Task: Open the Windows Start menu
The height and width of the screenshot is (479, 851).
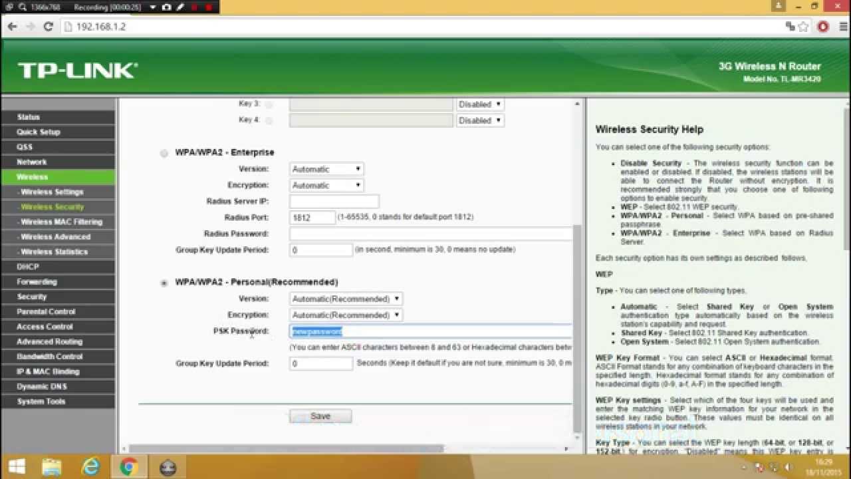Action: click(x=16, y=467)
